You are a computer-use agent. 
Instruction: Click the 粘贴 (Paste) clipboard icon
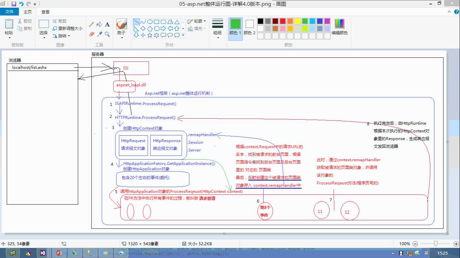(x=9, y=24)
